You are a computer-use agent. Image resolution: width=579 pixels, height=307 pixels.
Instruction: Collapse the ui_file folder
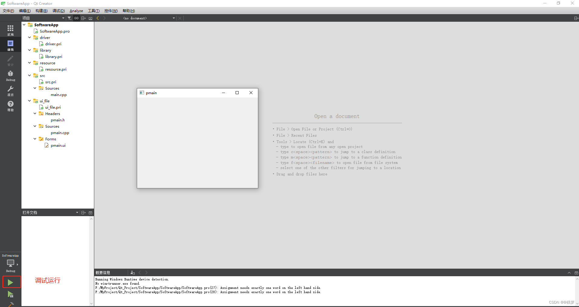[x=30, y=101]
